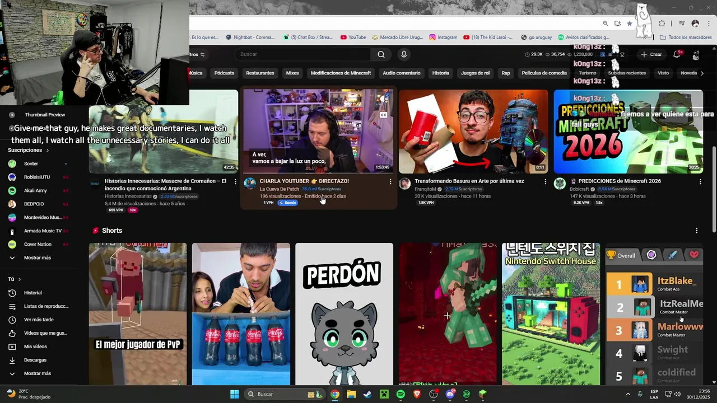Open the Chrome extensions puzzle icon
This screenshot has height=403, width=717.
coord(662,24)
